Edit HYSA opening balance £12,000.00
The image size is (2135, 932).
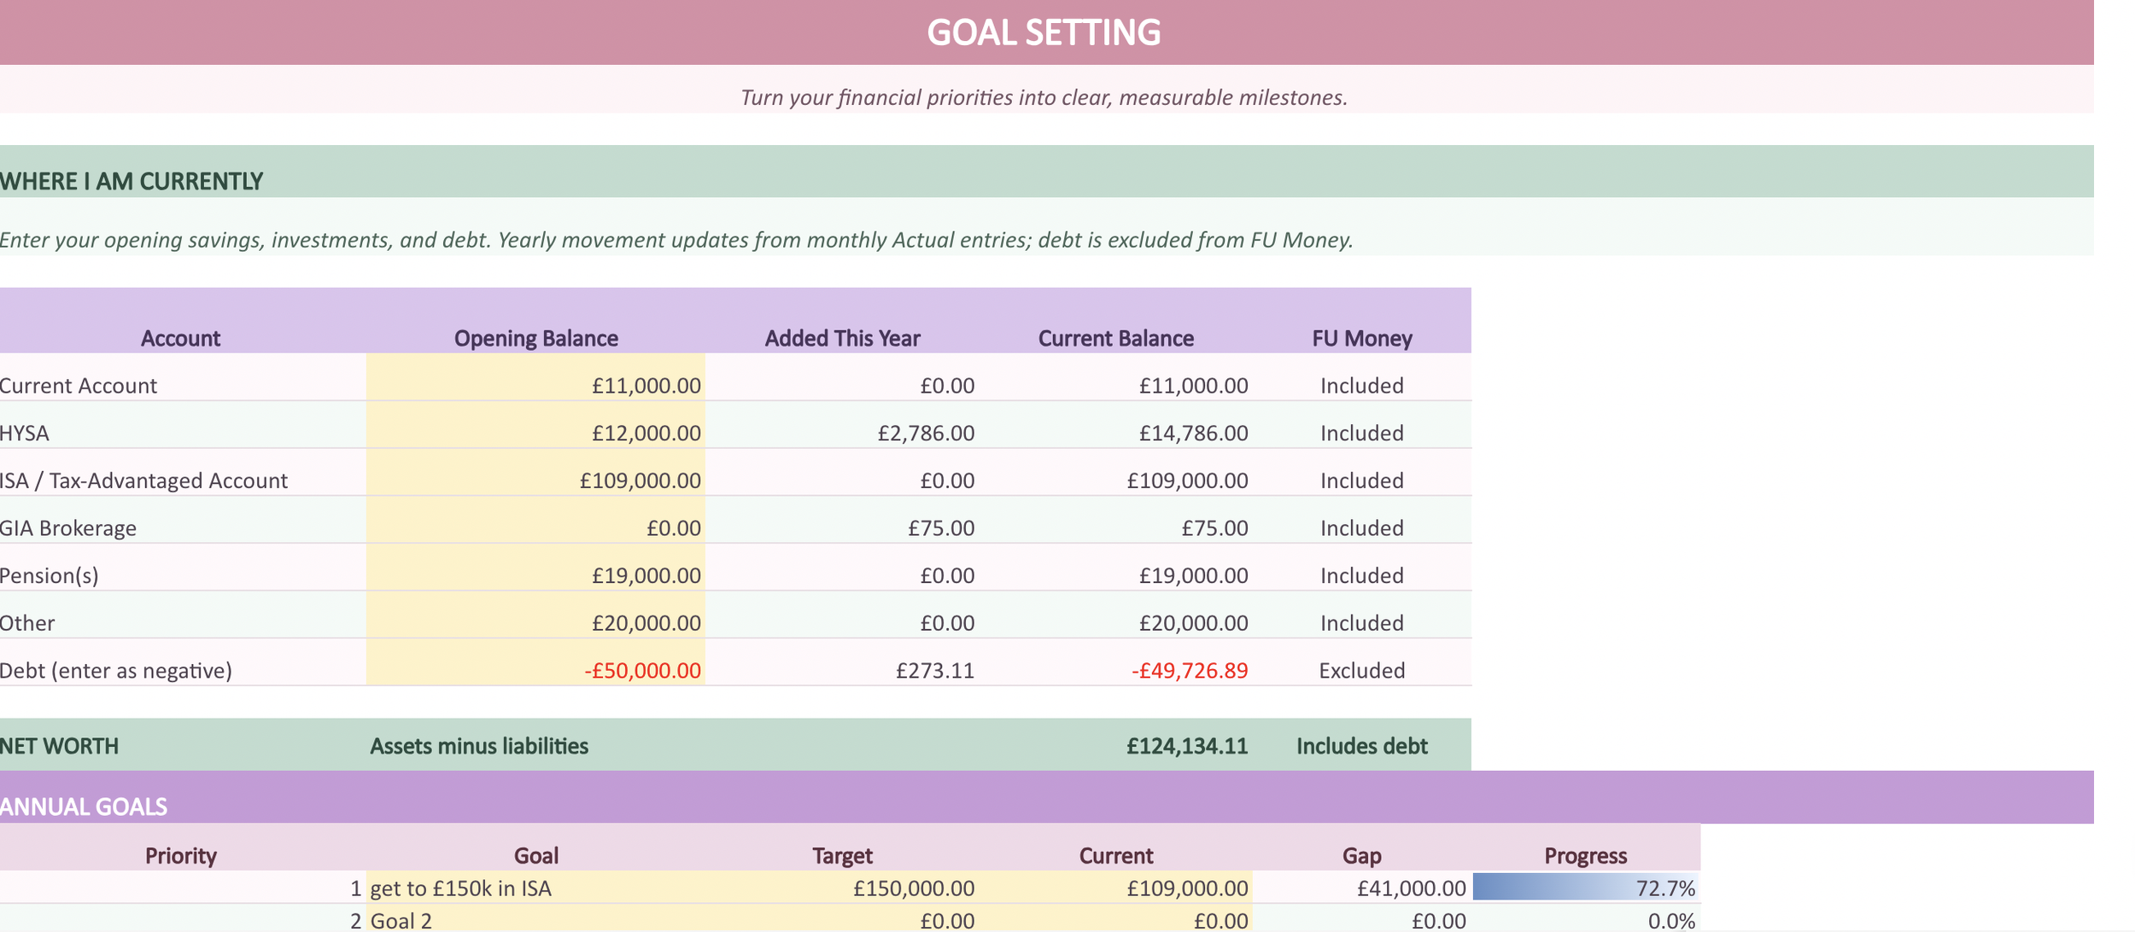tap(536, 425)
